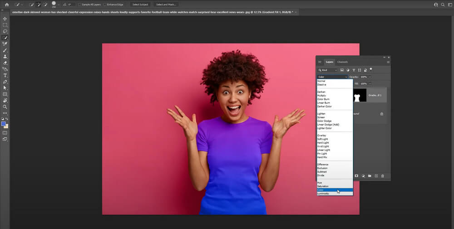Image resolution: width=454 pixels, height=229 pixels.
Task: Choose Overlay blend mode
Action: [x=335, y=135]
